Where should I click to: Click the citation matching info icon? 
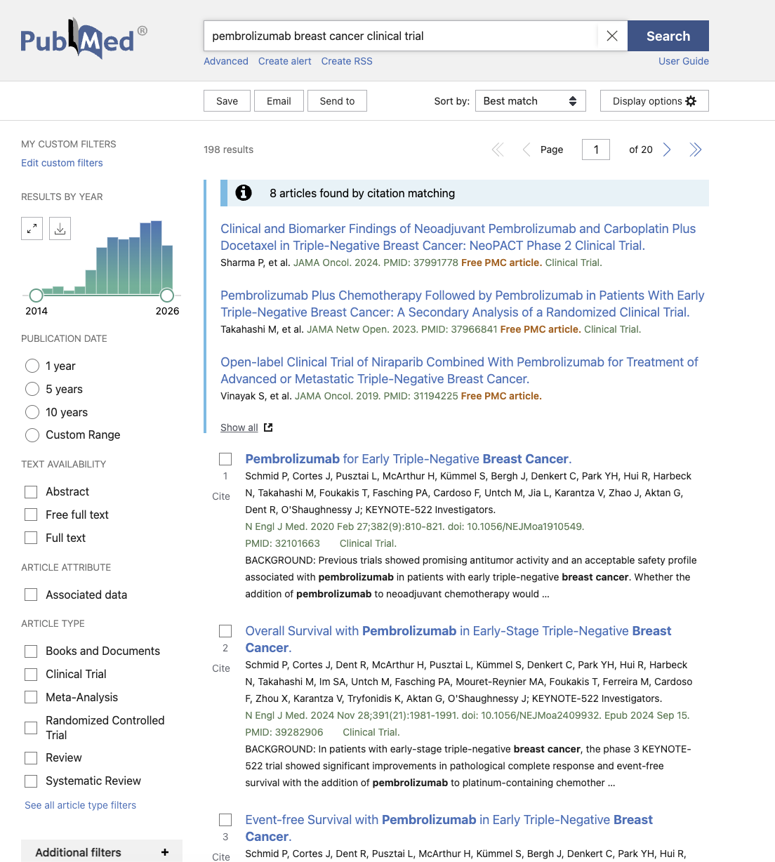click(x=244, y=192)
